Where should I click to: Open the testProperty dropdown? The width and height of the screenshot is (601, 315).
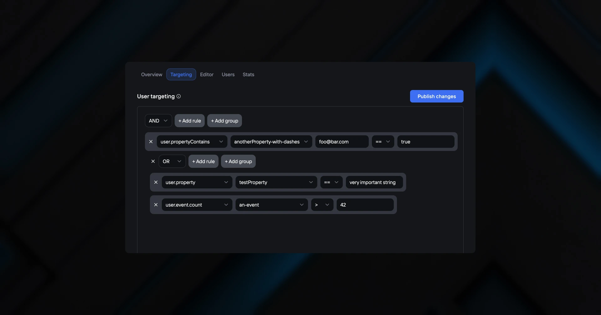pyautogui.click(x=276, y=182)
